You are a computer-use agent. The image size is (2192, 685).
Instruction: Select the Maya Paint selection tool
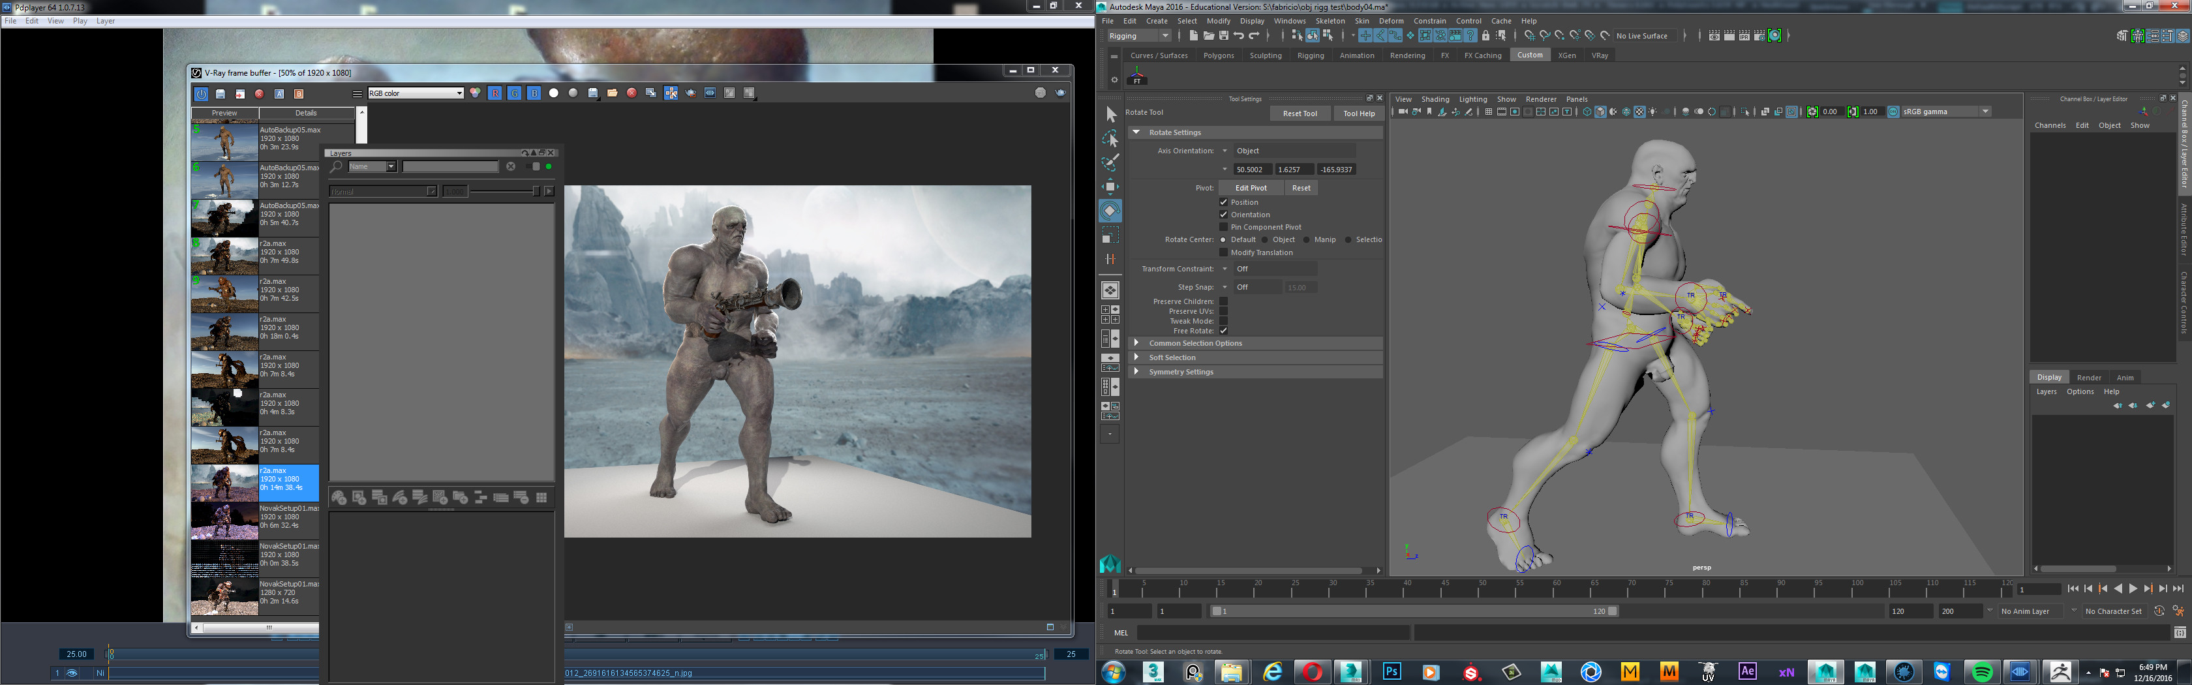click(x=1110, y=162)
